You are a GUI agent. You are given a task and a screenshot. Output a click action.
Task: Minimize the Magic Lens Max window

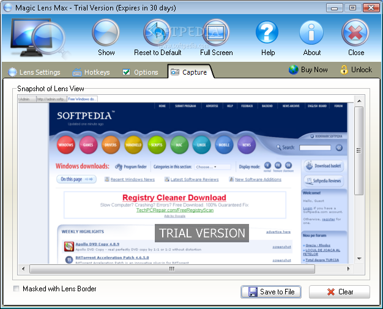(x=334, y=8)
